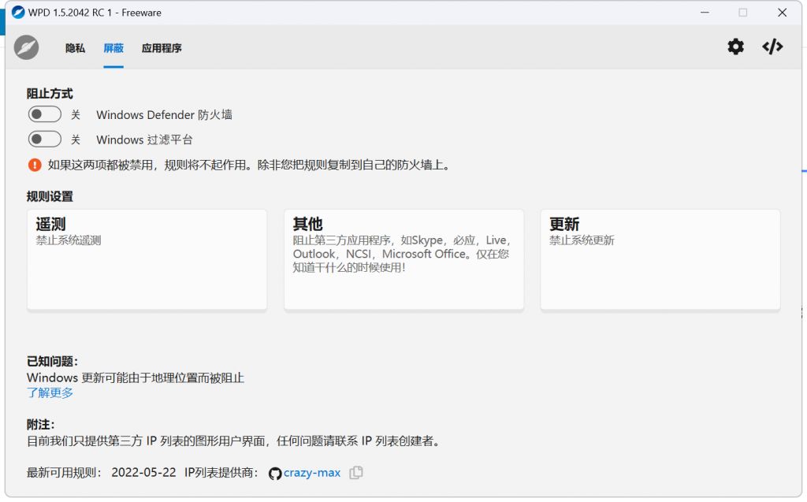Click the code brackets icon
Image resolution: width=807 pixels, height=502 pixels.
click(x=772, y=47)
